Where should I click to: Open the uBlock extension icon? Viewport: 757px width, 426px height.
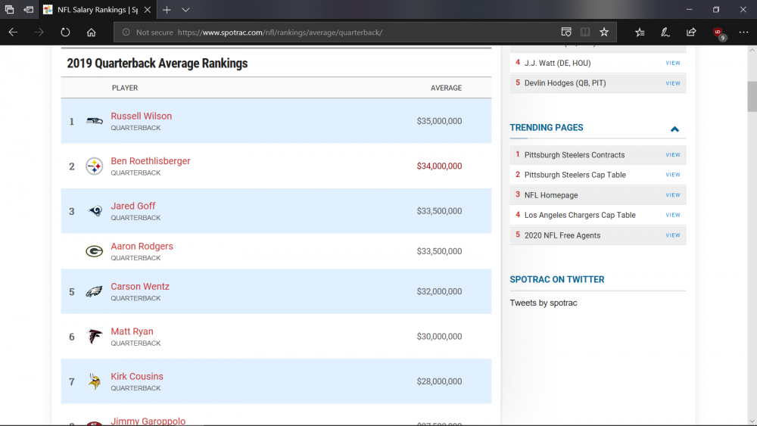coord(718,33)
